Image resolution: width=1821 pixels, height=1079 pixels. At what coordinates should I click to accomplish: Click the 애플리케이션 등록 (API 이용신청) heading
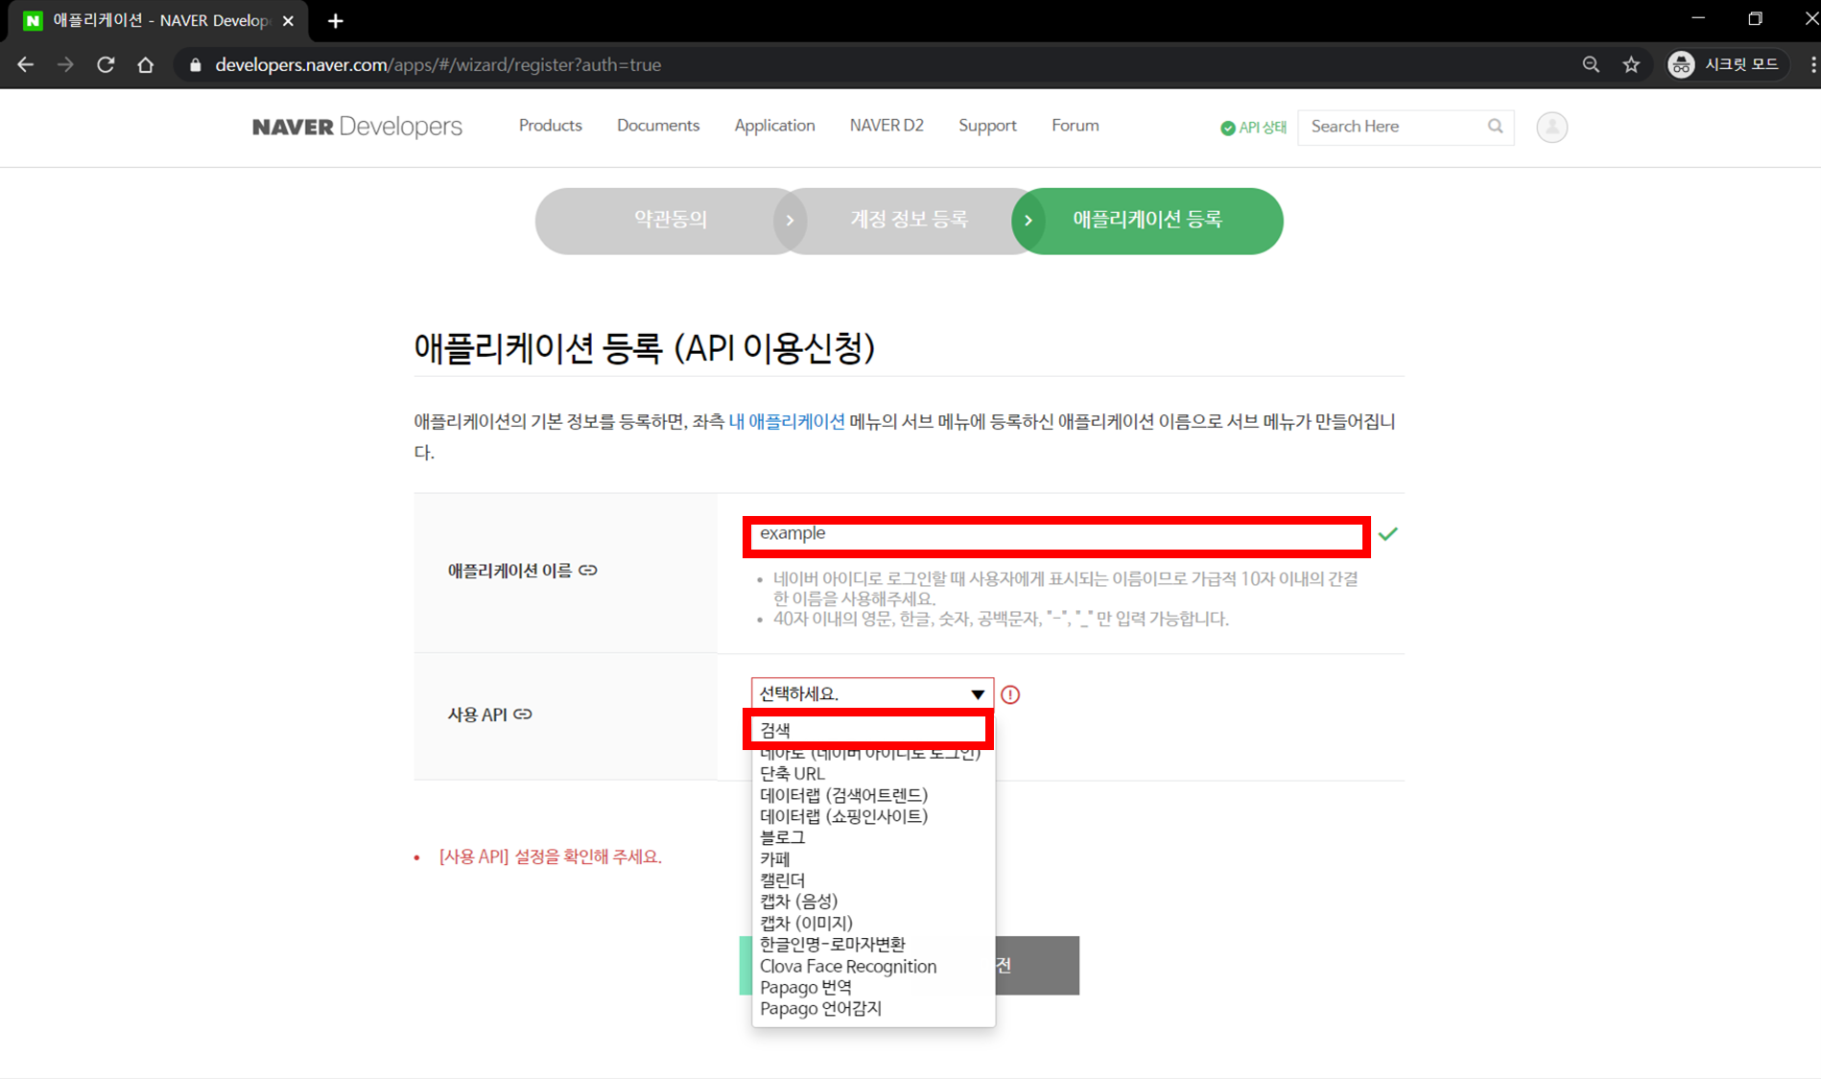coord(644,347)
